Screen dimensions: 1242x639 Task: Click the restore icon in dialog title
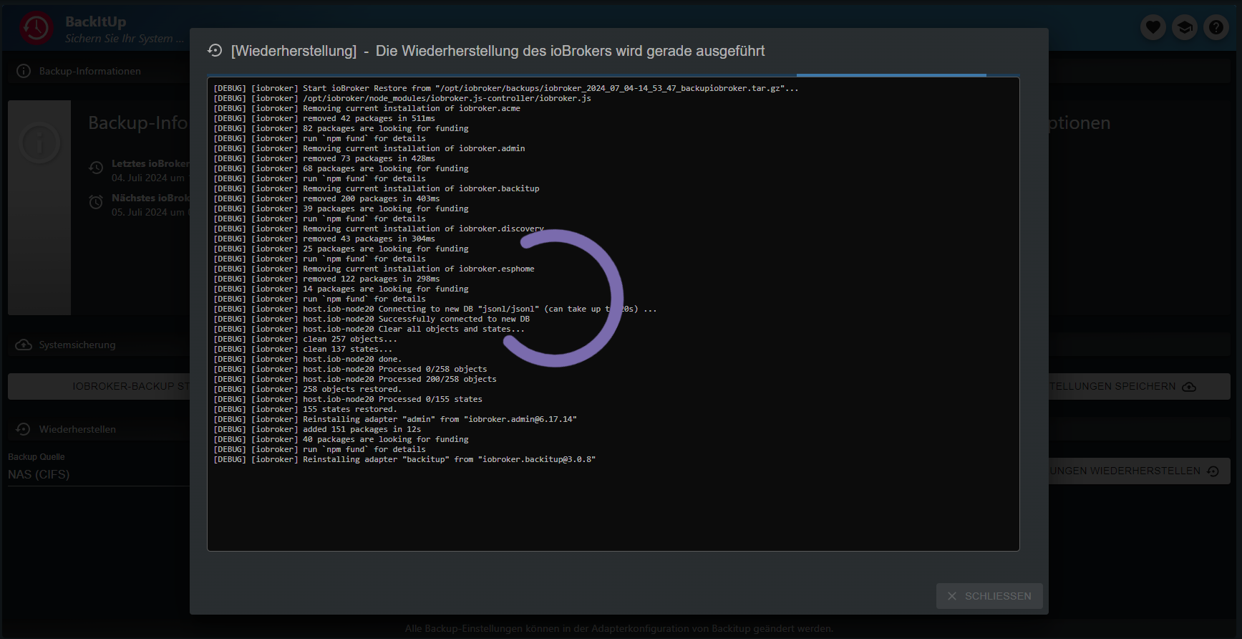[x=215, y=51]
